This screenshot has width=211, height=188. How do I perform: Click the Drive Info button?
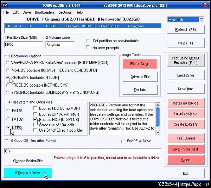186,89
